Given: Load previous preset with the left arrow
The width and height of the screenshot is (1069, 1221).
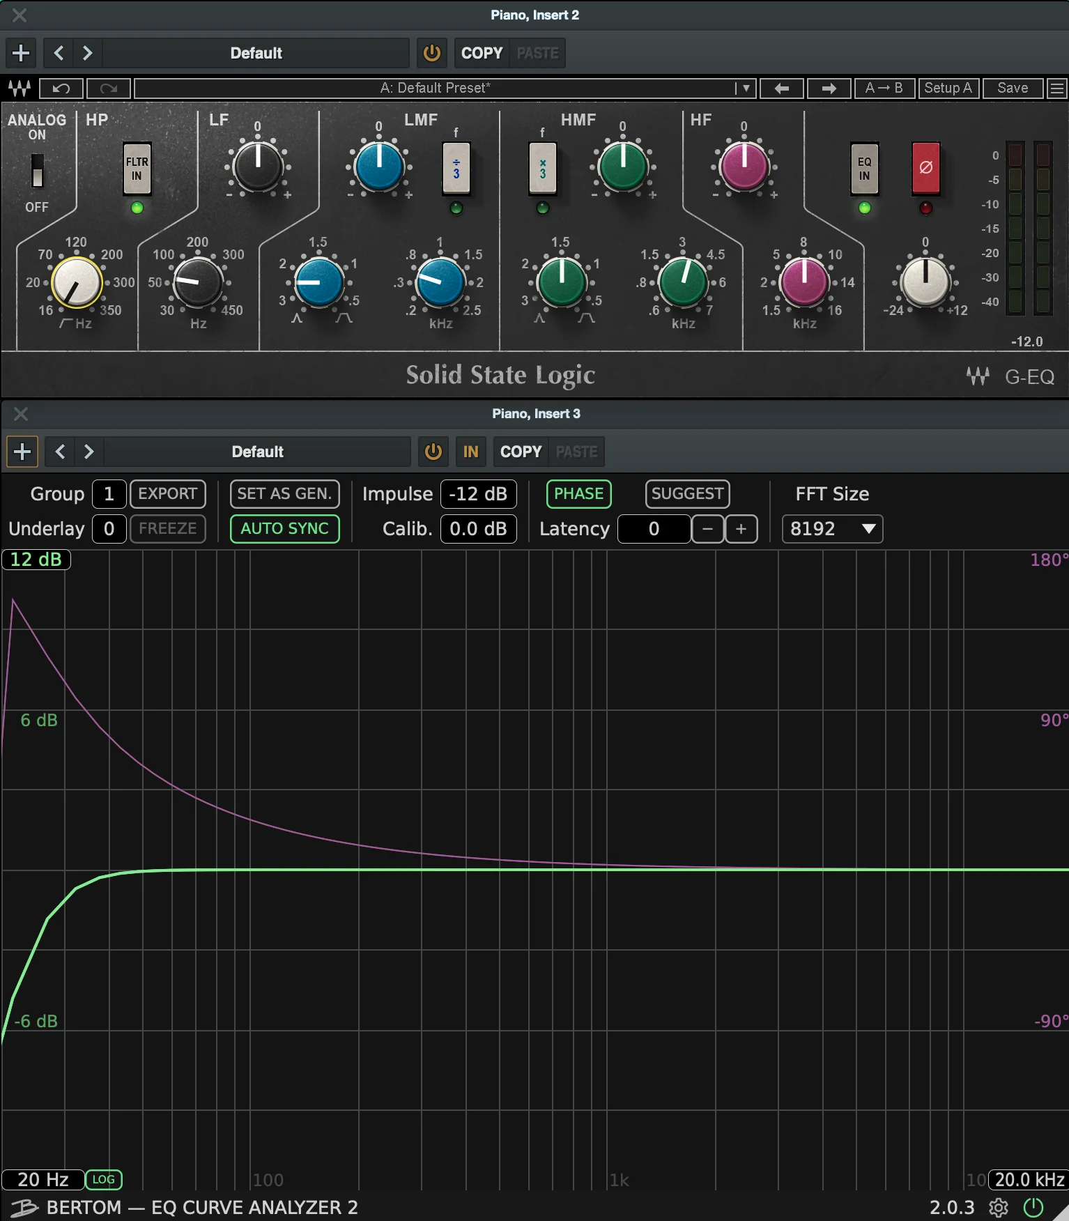Looking at the screenshot, I should click(782, 89).
